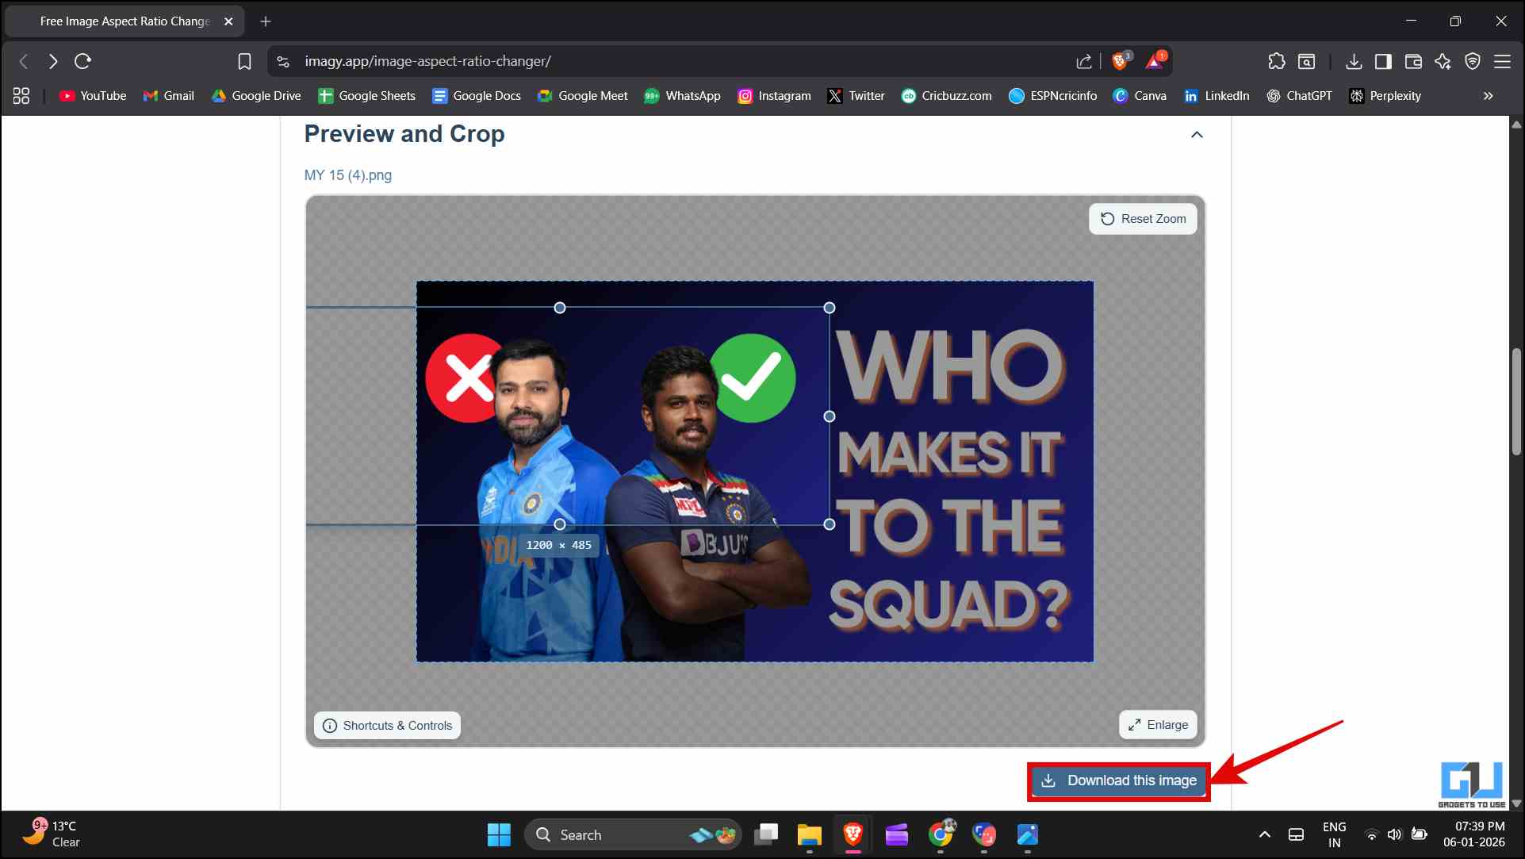The image size is (1525, 859).
Task: Reload the current page
Action: pos(82,61)
